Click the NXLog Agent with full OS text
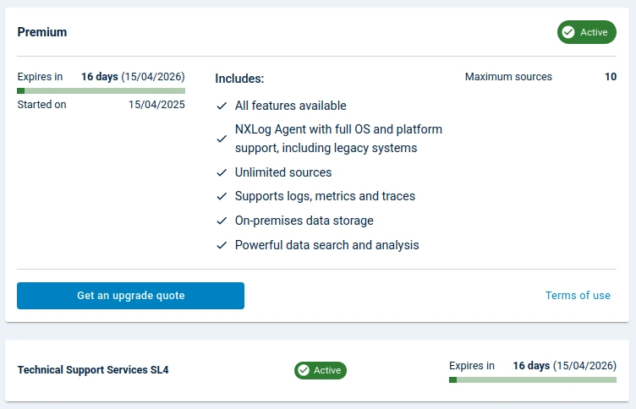This screenshot has height=409, width=636. point(338,139)
